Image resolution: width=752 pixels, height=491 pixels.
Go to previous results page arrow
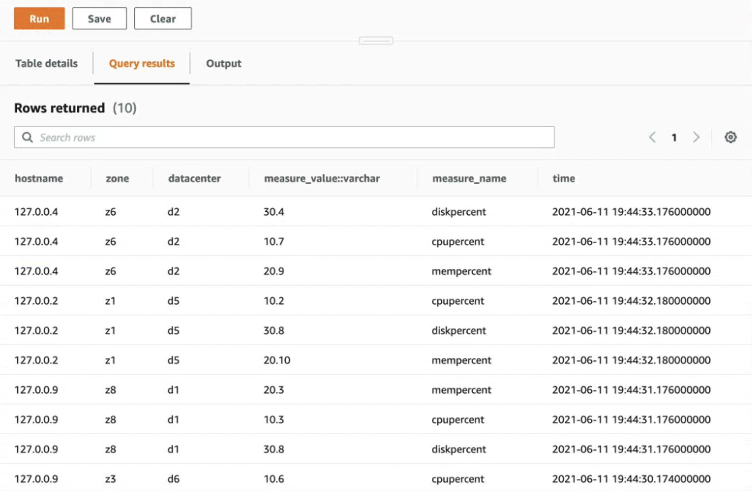click(653, 137)
